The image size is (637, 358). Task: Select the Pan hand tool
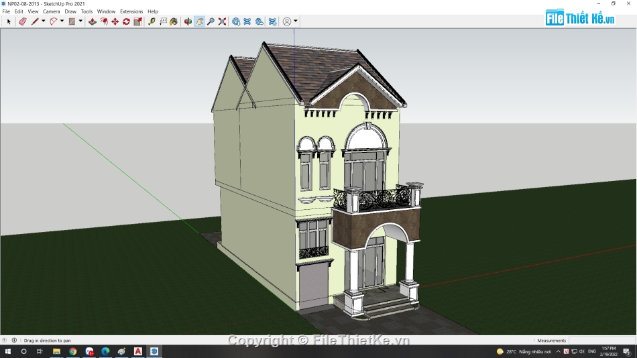pos(199,21)
